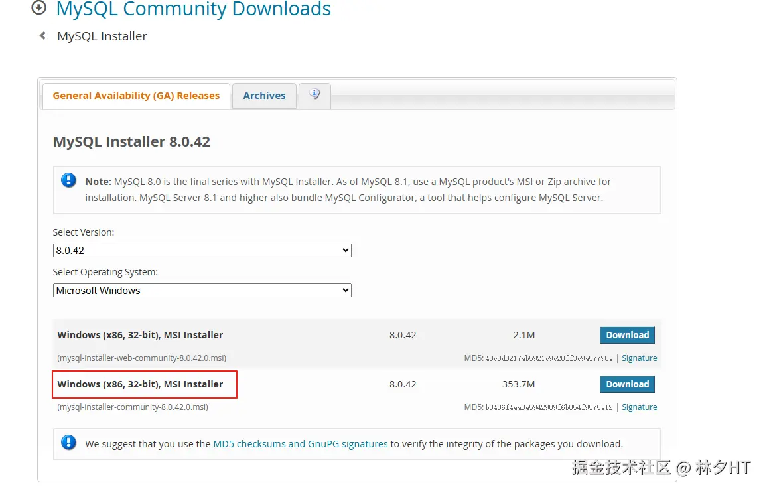The image size is (765, 491).
Task: Click the MySQL Community Downloads heading link
Action: pos(193,9)
